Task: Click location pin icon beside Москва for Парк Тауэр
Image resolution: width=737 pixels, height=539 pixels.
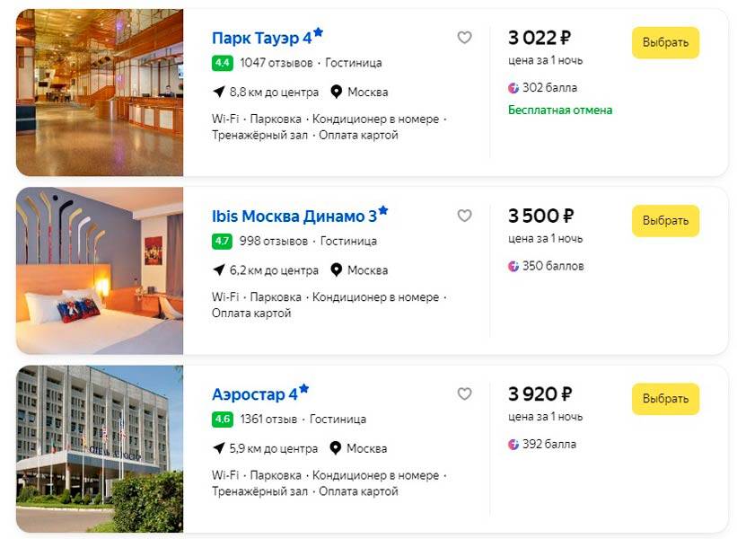Action: [x=337, y=92]
